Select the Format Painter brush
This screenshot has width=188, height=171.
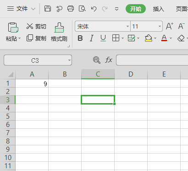coord(59,28)
